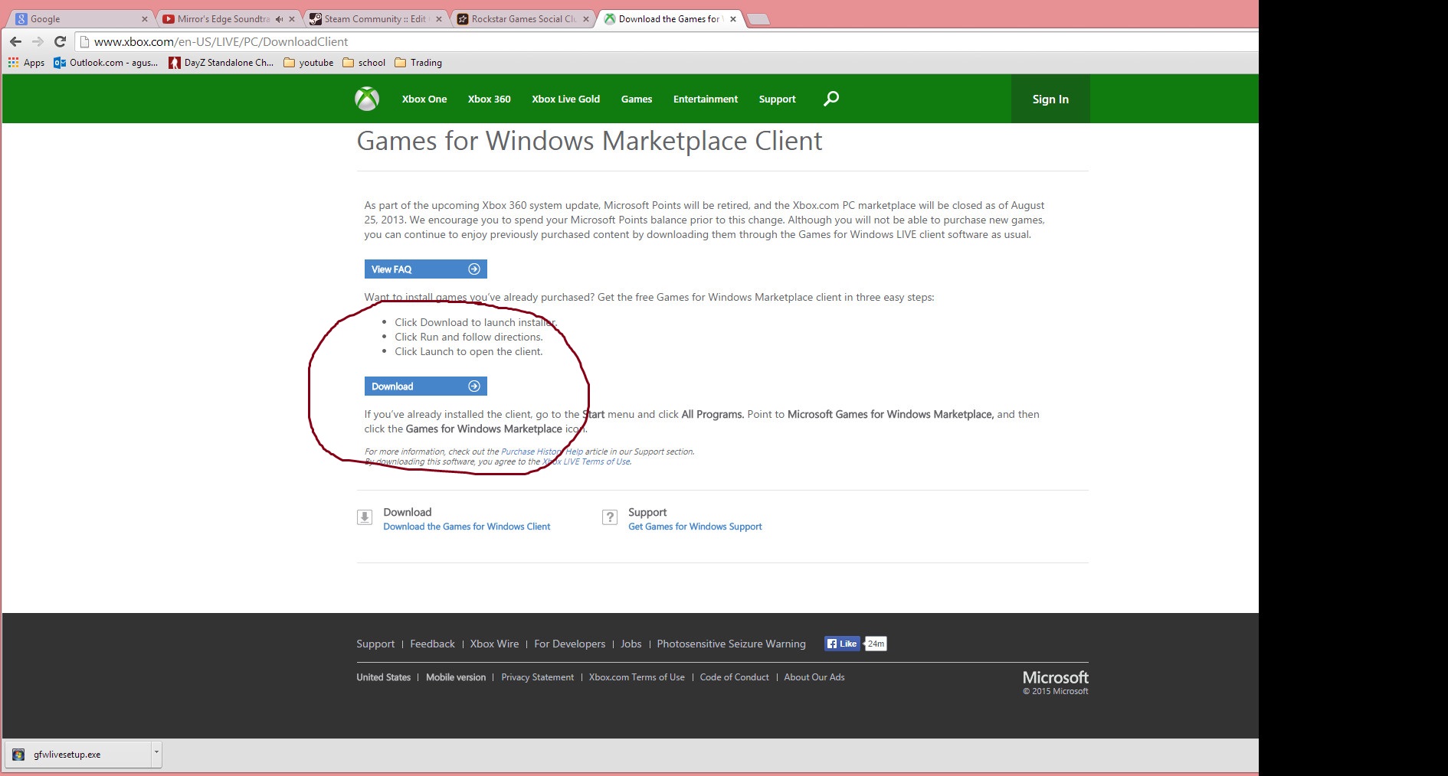Open Download the Games for Windows Client link

(x=467, y=527)
